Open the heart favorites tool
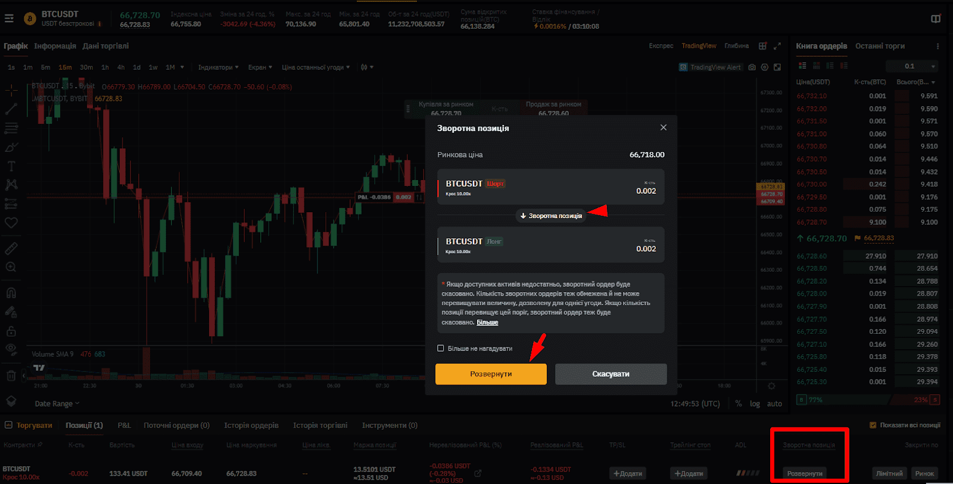Viewport: 953px width, 484px height. click(11, 222)
